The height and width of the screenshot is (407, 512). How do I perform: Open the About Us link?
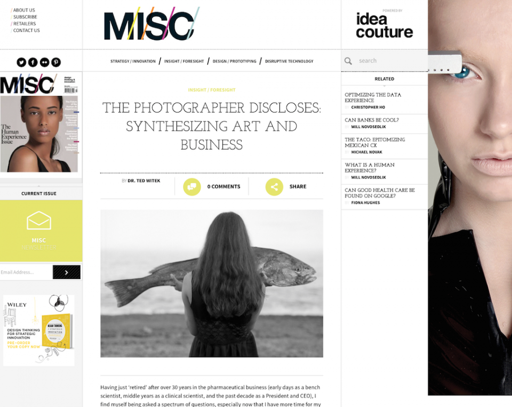click(x=24, y=10)
